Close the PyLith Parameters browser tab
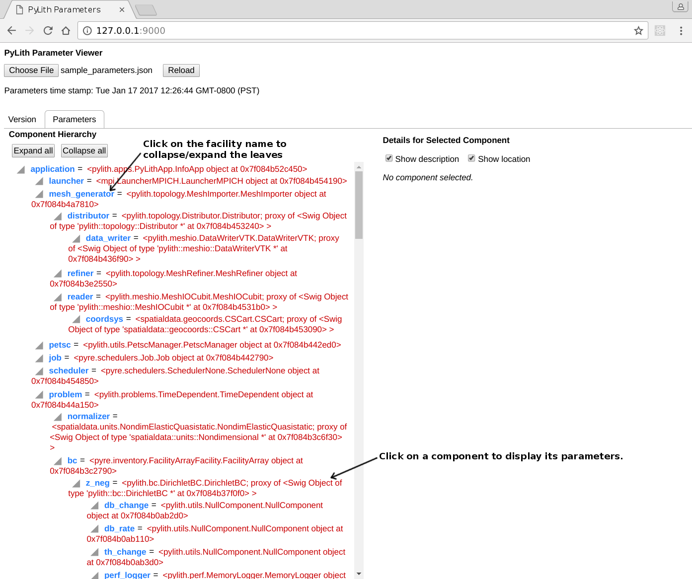 click(122, 9)
